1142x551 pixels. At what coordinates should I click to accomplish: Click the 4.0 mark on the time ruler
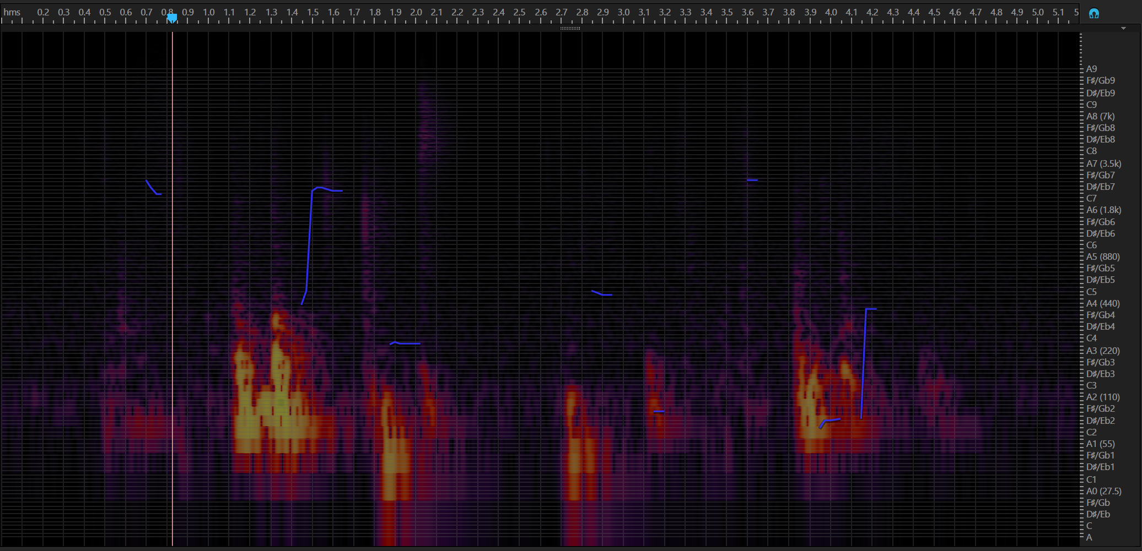[x=831, y=12]
